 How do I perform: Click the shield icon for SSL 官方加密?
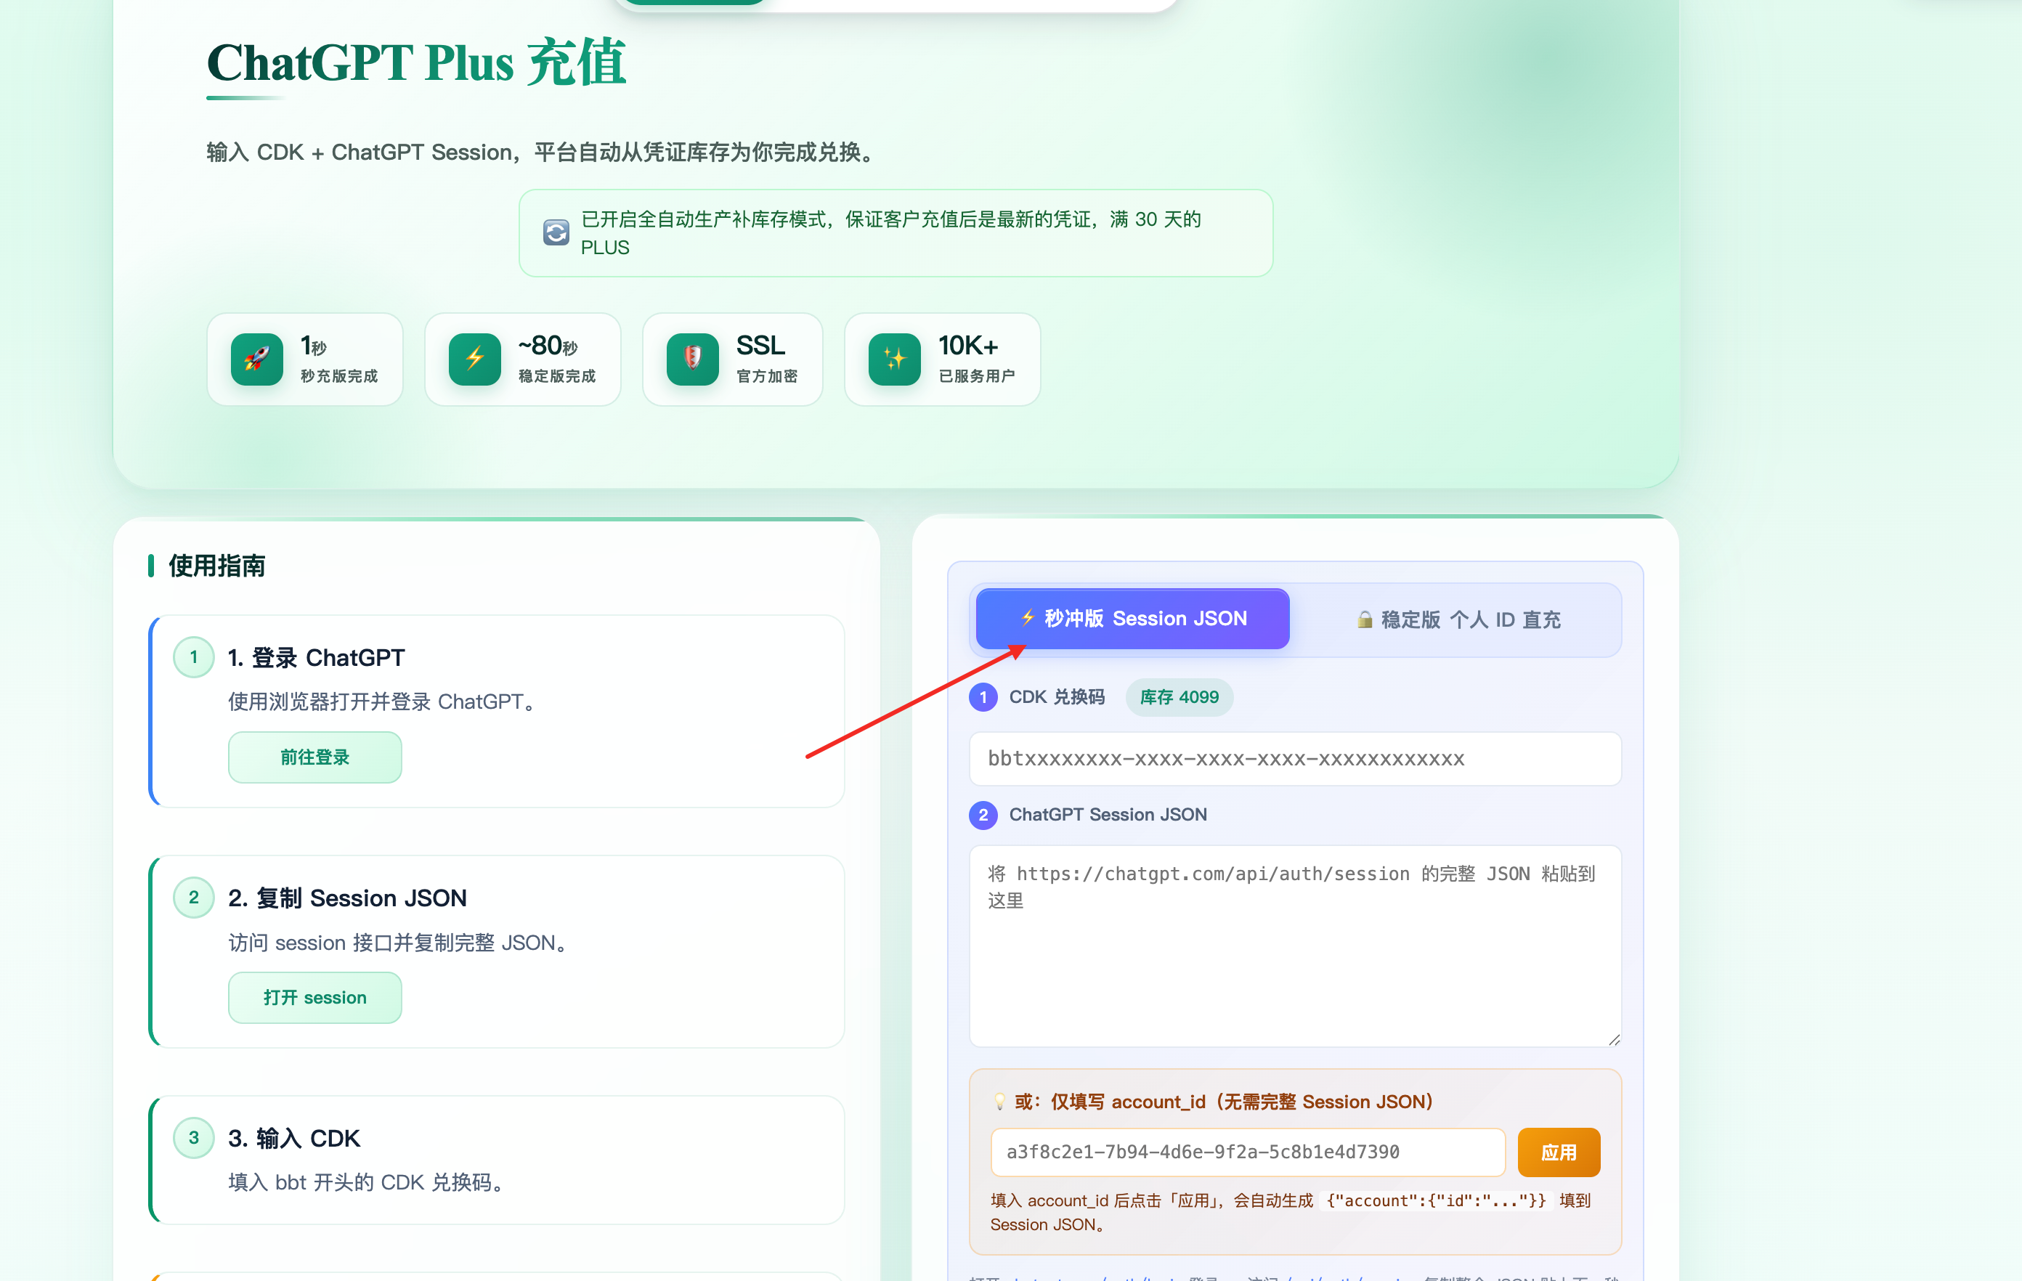(x=693, y=359)
